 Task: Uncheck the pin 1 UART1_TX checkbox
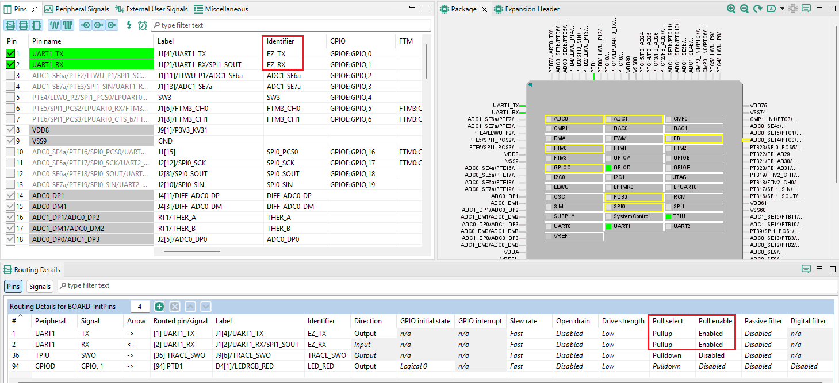[x=10, y=53]
